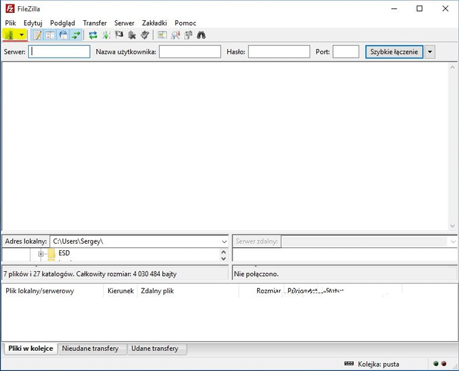Open the Zakładki menu
The width and height of the screenshot is (459, 371).
click(x=154, y=23)
